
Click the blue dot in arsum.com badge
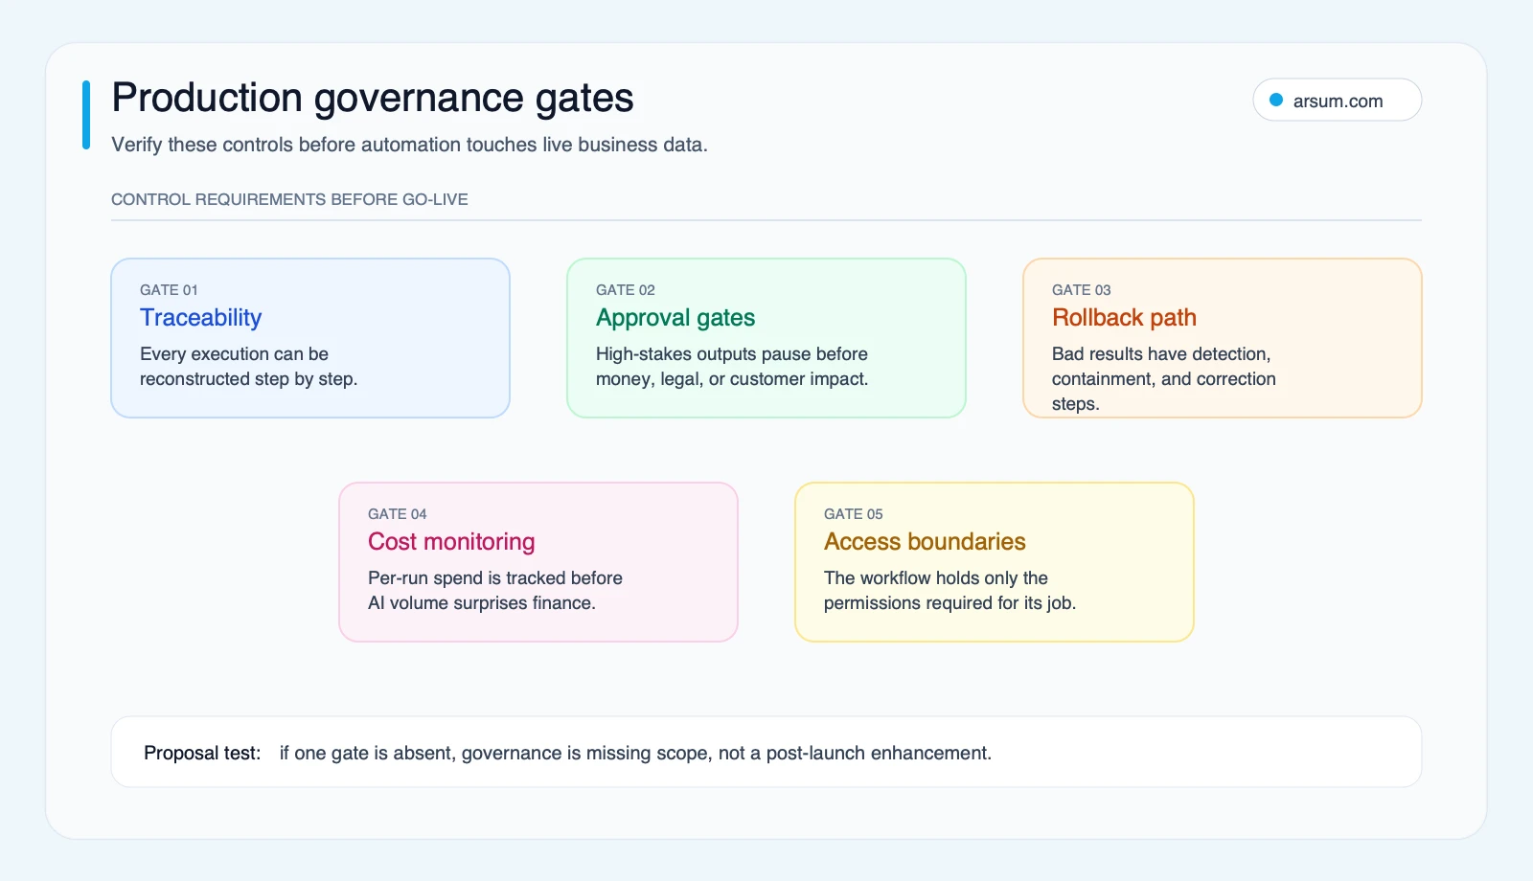point(1276,100)
